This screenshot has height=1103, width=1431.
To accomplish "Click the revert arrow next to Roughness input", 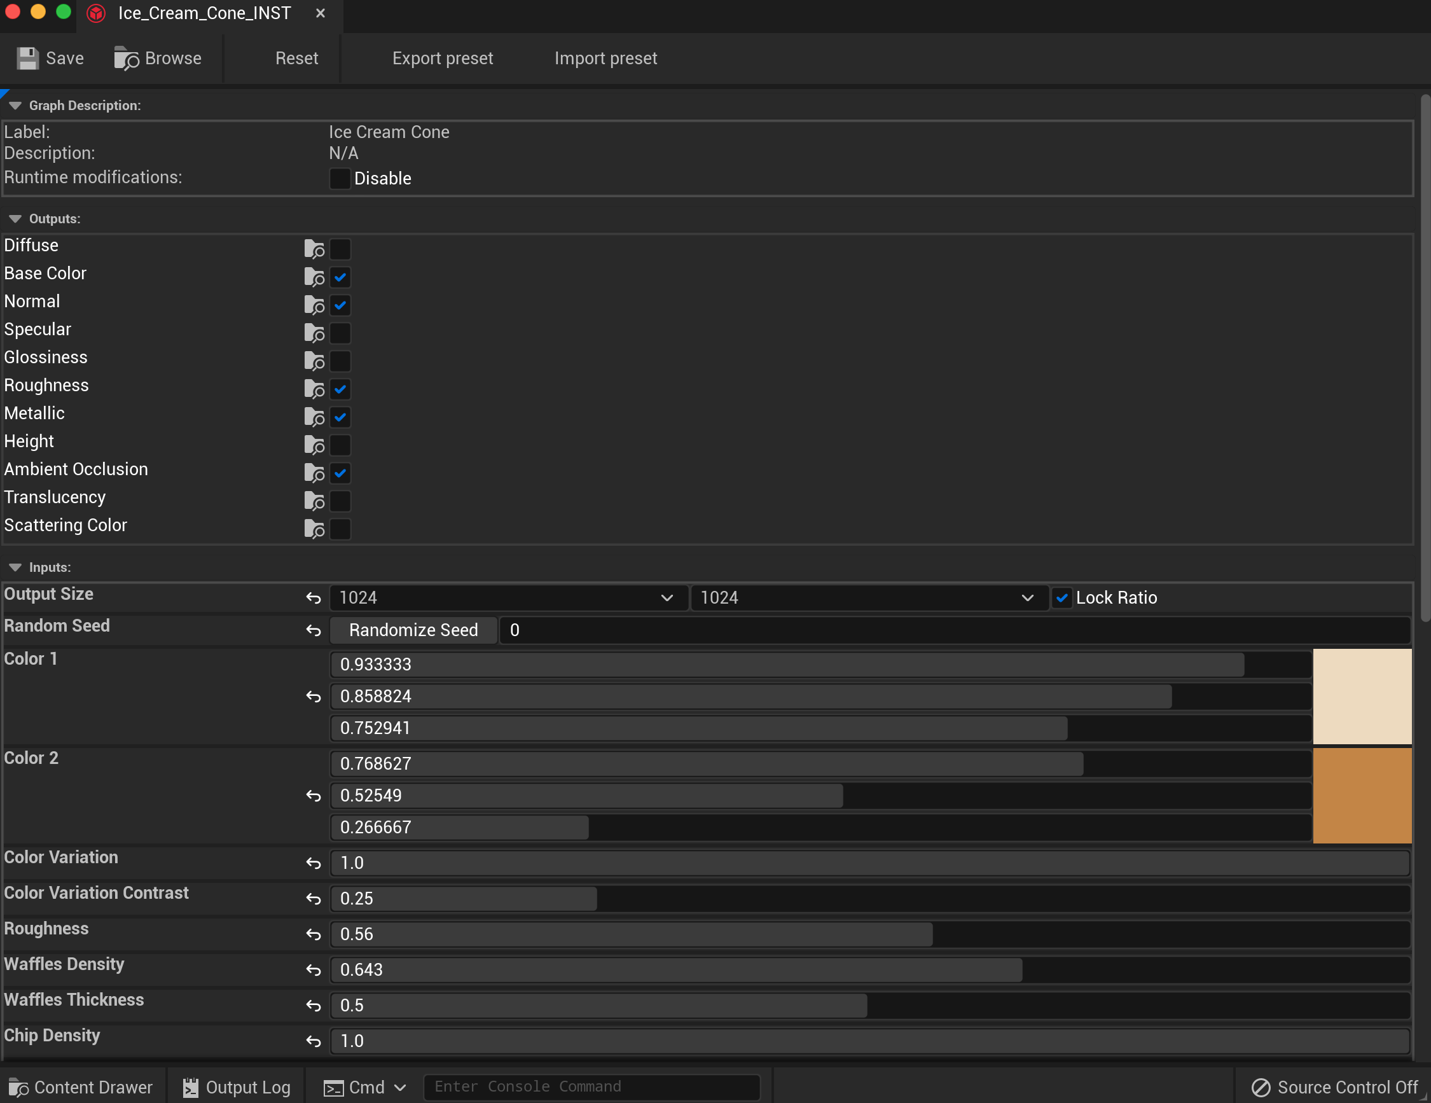I will [313, 934].
